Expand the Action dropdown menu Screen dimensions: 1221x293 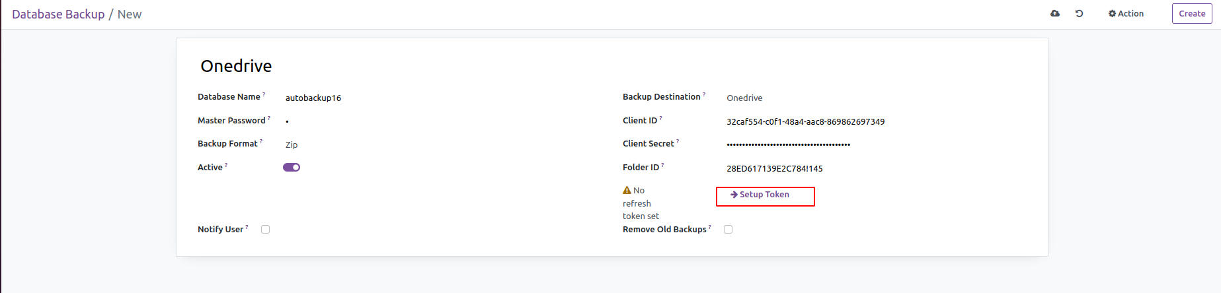[1126, 13]
